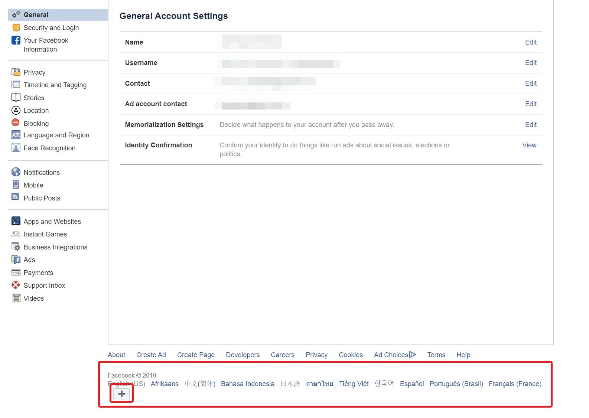The width and height of the screenshot is (589, 418).
Task: Select the Support Inbox lifebuoy icon
Action: tap(16, 285)
